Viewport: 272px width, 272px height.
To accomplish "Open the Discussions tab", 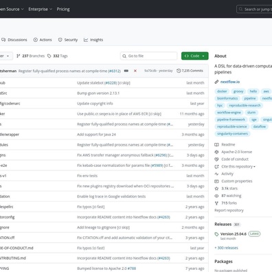I will pyautogui.click(x=14, y=40).
